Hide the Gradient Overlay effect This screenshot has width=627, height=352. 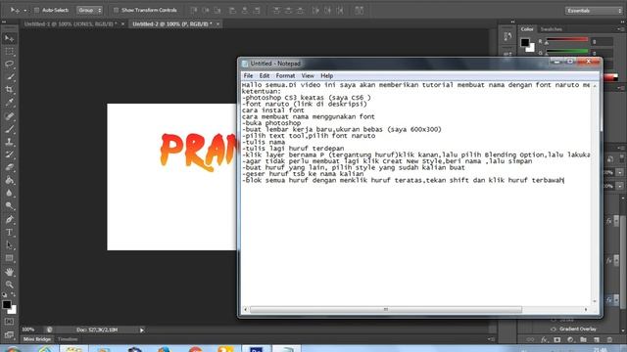(554, 330)
